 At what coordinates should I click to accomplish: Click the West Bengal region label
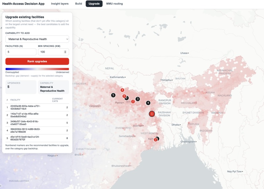[x=149, y=133]
